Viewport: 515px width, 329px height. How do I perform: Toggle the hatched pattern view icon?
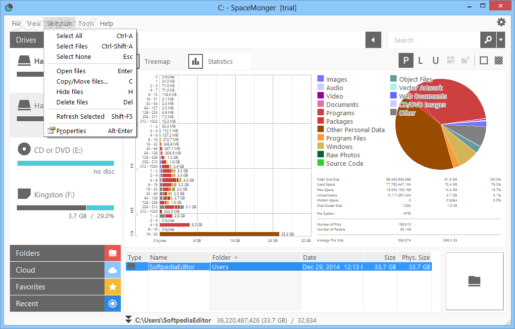click(498, 60)
